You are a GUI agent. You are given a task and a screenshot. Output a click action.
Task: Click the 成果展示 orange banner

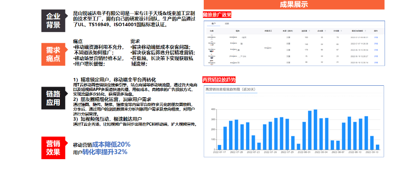[294, 5]
